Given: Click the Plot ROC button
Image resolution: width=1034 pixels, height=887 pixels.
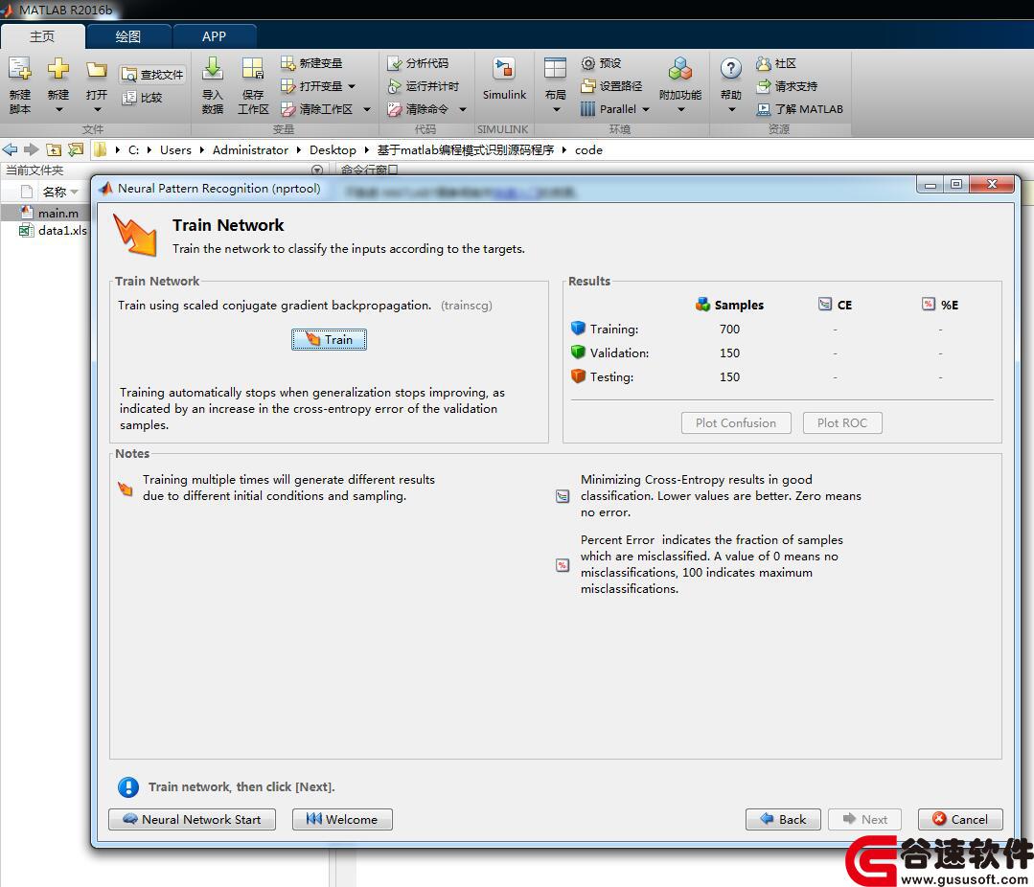Looking at the screenshot, I should 842,423.
